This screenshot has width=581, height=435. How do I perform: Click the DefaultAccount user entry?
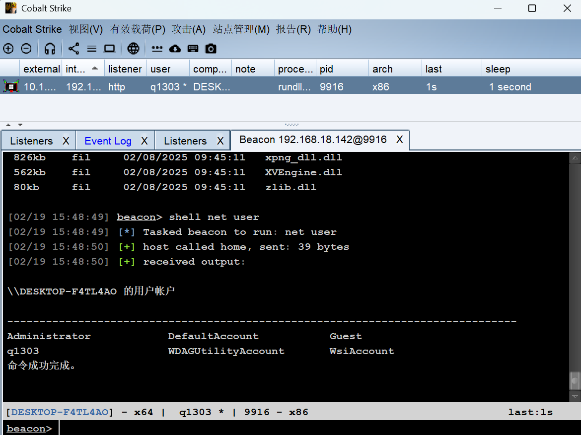coord(214,336)
